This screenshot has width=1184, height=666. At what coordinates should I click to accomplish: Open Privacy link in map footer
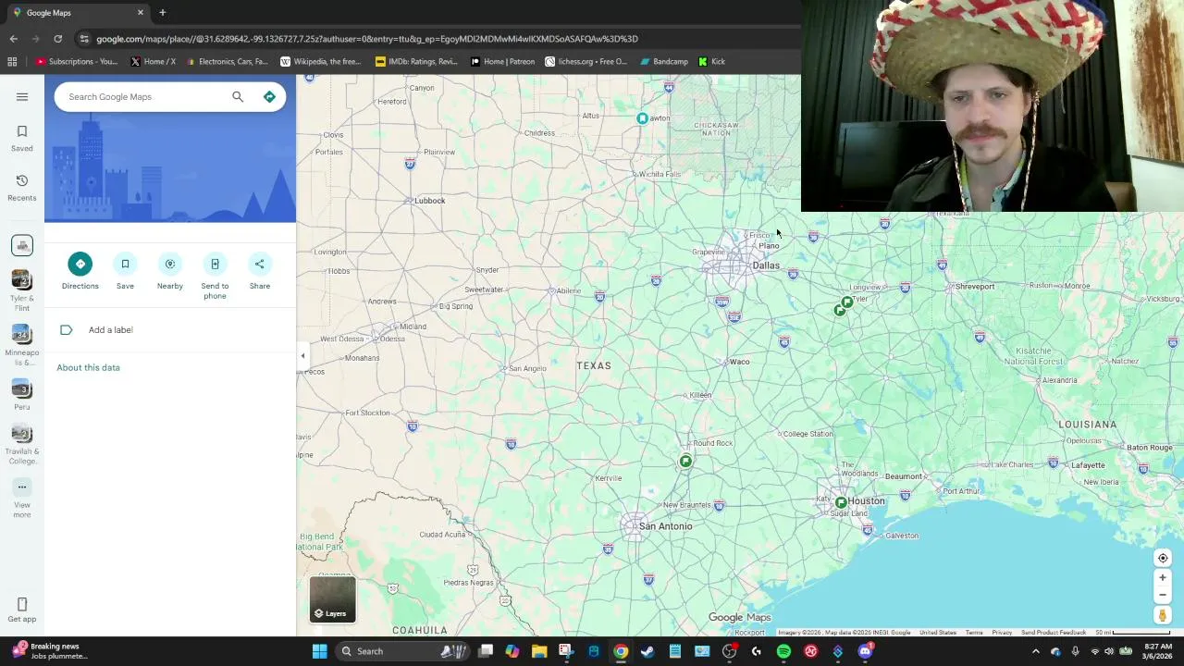click(x=1002, y=633)
